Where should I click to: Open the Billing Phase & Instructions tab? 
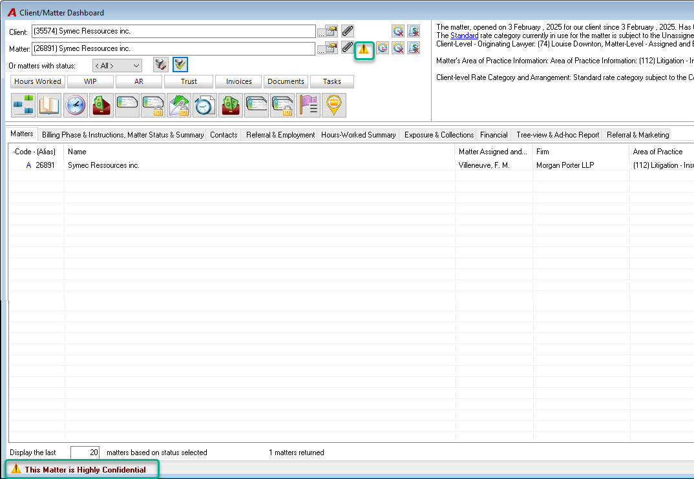123,135
